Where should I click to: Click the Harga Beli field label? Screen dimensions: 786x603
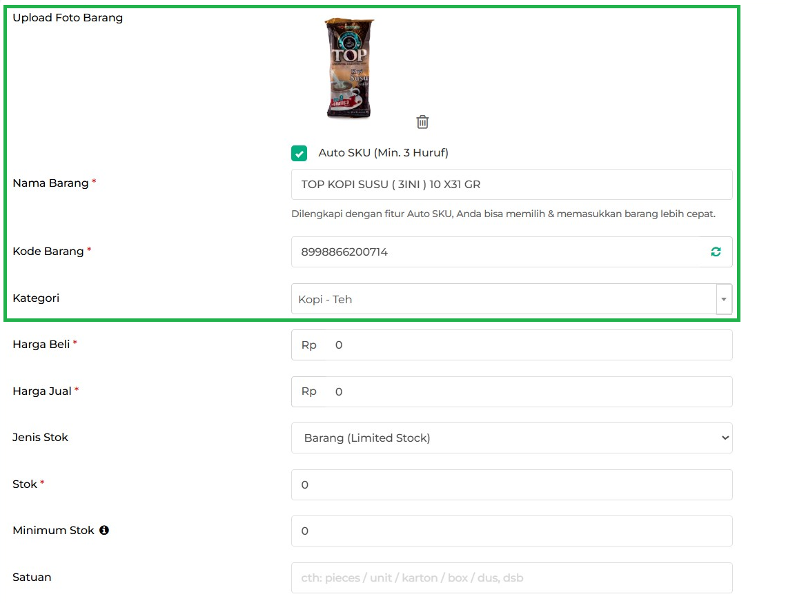point(41,345)
